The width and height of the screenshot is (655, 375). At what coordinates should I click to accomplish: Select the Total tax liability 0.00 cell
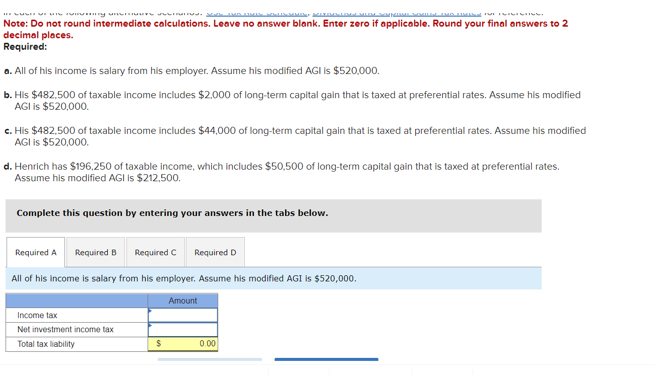click(183, 344)
